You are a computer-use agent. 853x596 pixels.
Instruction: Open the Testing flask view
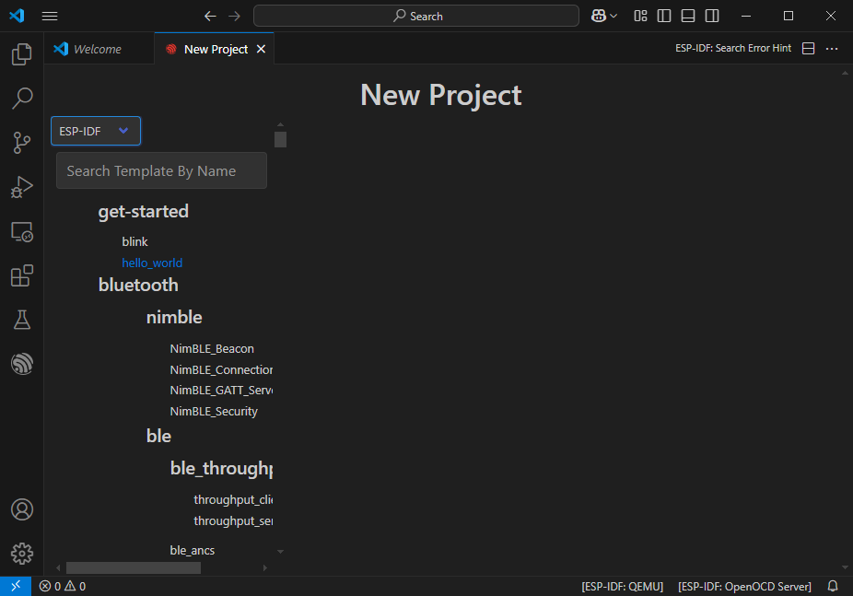22,320
